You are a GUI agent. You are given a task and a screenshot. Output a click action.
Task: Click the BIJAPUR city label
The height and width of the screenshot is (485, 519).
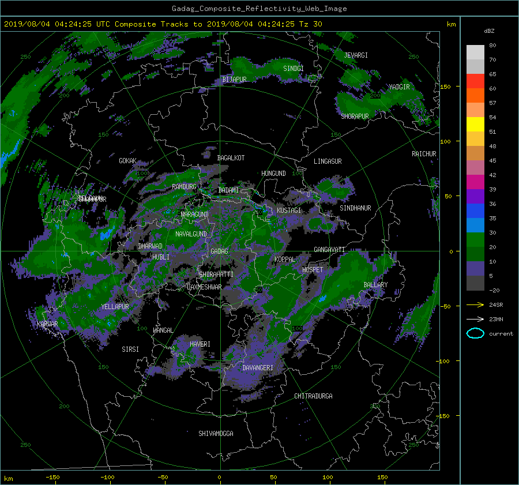(x=234, y=80)
